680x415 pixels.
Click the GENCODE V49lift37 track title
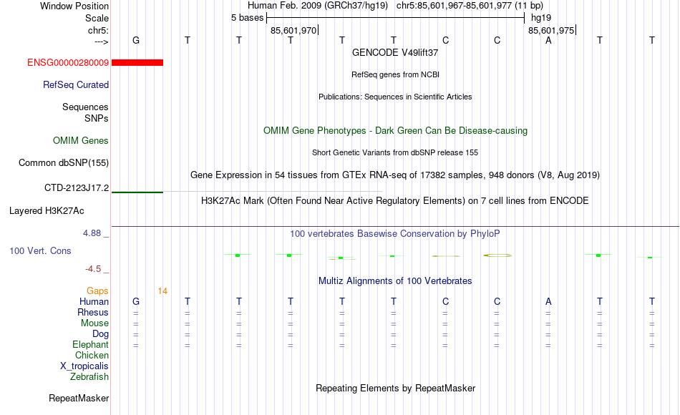(395, 52)
